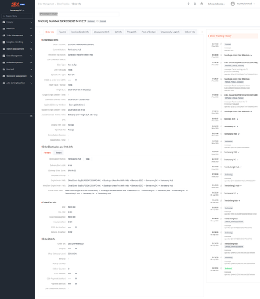Reveal the Shop ID value
Image resolution: width=260 pixels, height=299 pixels.
click(x=76, y=249)
